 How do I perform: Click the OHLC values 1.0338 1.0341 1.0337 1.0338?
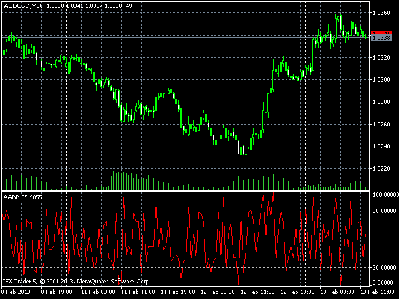click(84, 6)
